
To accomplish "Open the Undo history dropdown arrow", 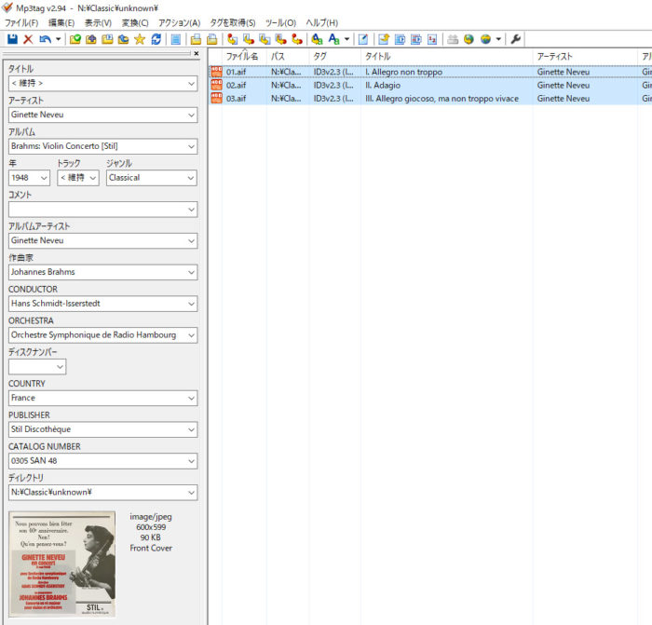I will 58,39.
